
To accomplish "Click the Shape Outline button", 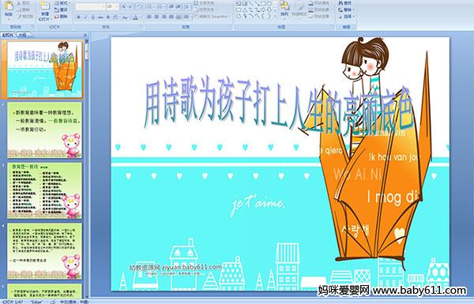I will pyautogui.click(x=320, y=9).
